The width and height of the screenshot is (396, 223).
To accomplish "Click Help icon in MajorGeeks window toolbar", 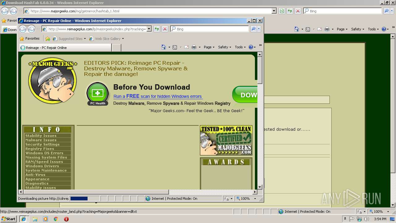I will pyautogui.click(x=384, y=29).
